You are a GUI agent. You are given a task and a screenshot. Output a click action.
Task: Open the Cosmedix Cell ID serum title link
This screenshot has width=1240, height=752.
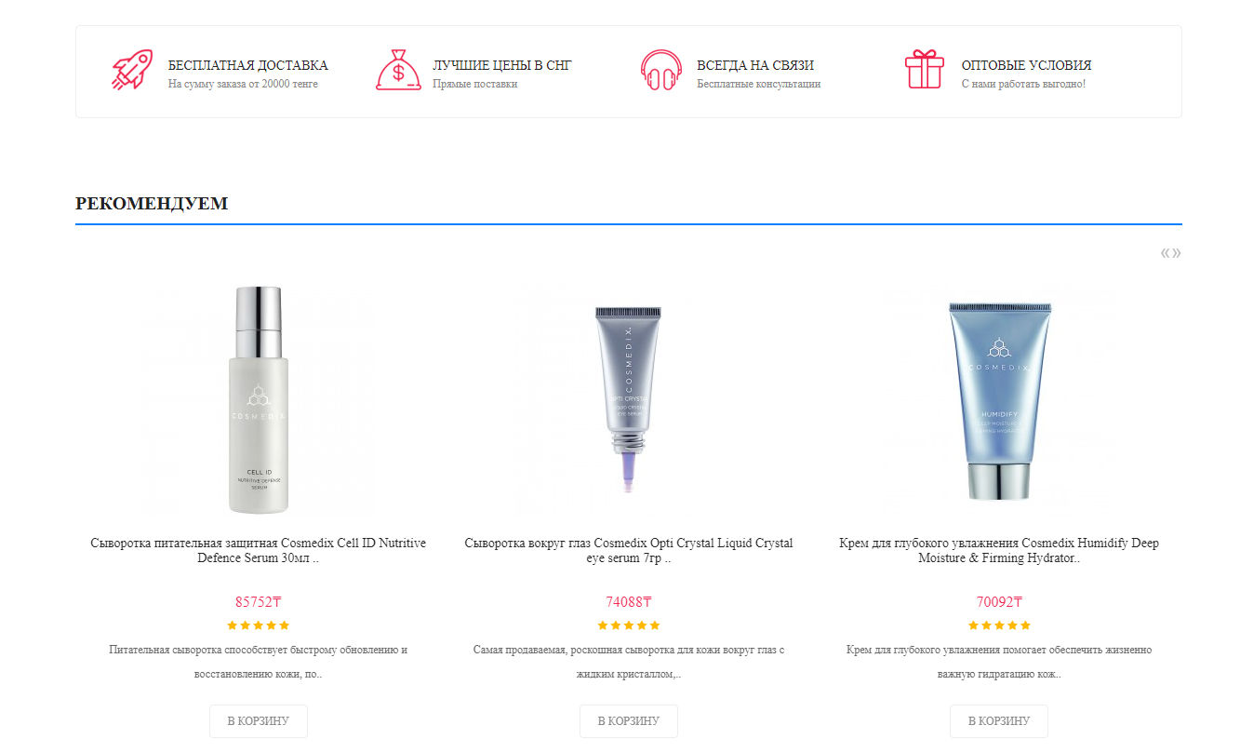(259, 550)
